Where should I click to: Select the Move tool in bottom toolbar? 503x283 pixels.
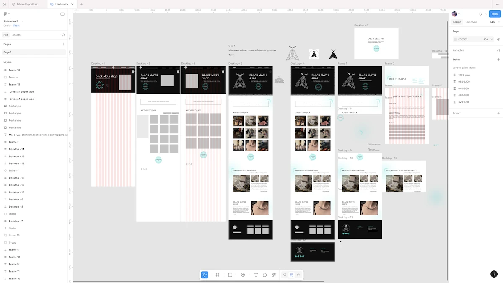(x=205, y=275)
